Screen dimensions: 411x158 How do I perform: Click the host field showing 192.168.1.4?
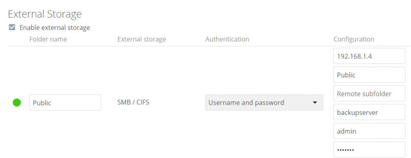tap(369, 56)
